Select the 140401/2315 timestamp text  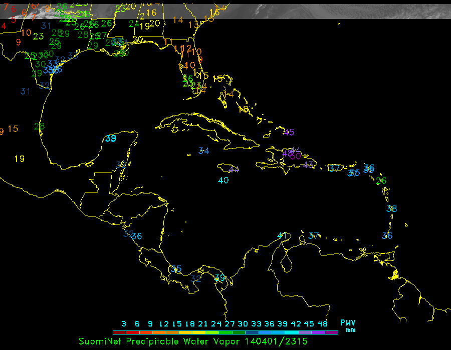point(276,341)
